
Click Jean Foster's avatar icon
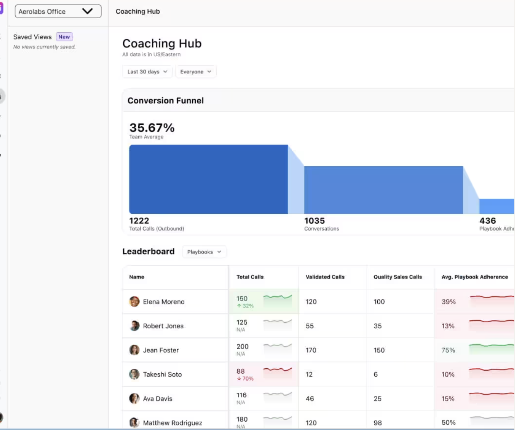134,350
